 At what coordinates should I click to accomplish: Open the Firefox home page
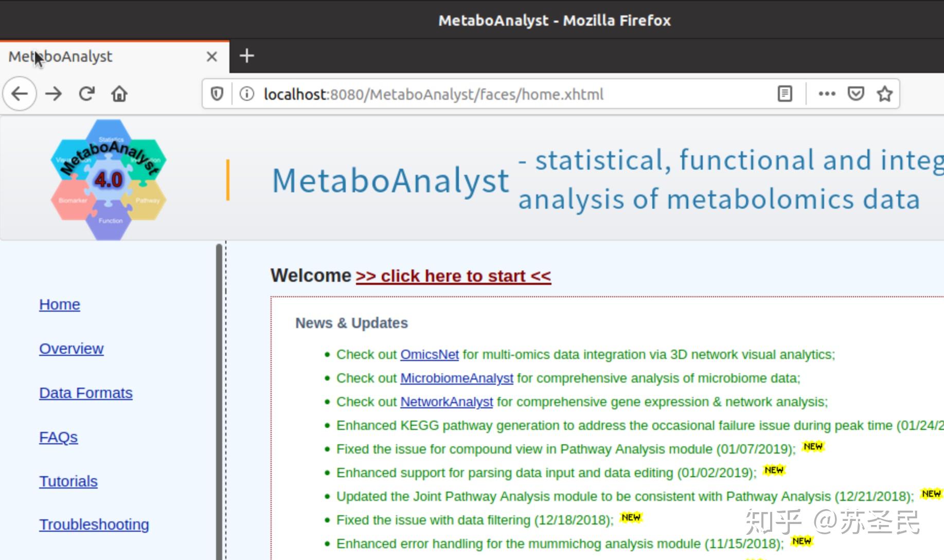point(119,94)
